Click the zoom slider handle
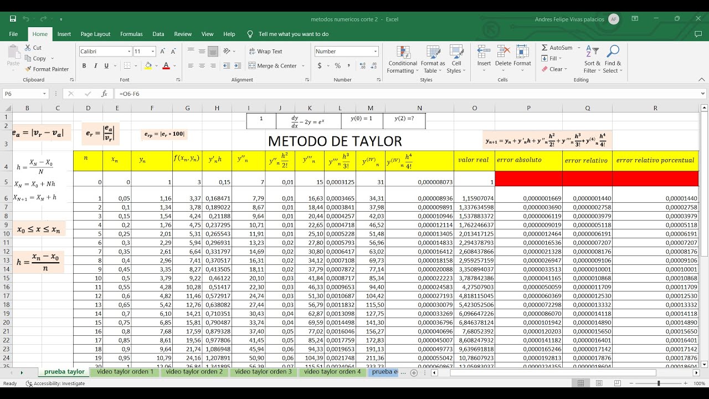The height and width of the screenshot is (399, 709). 659,383
